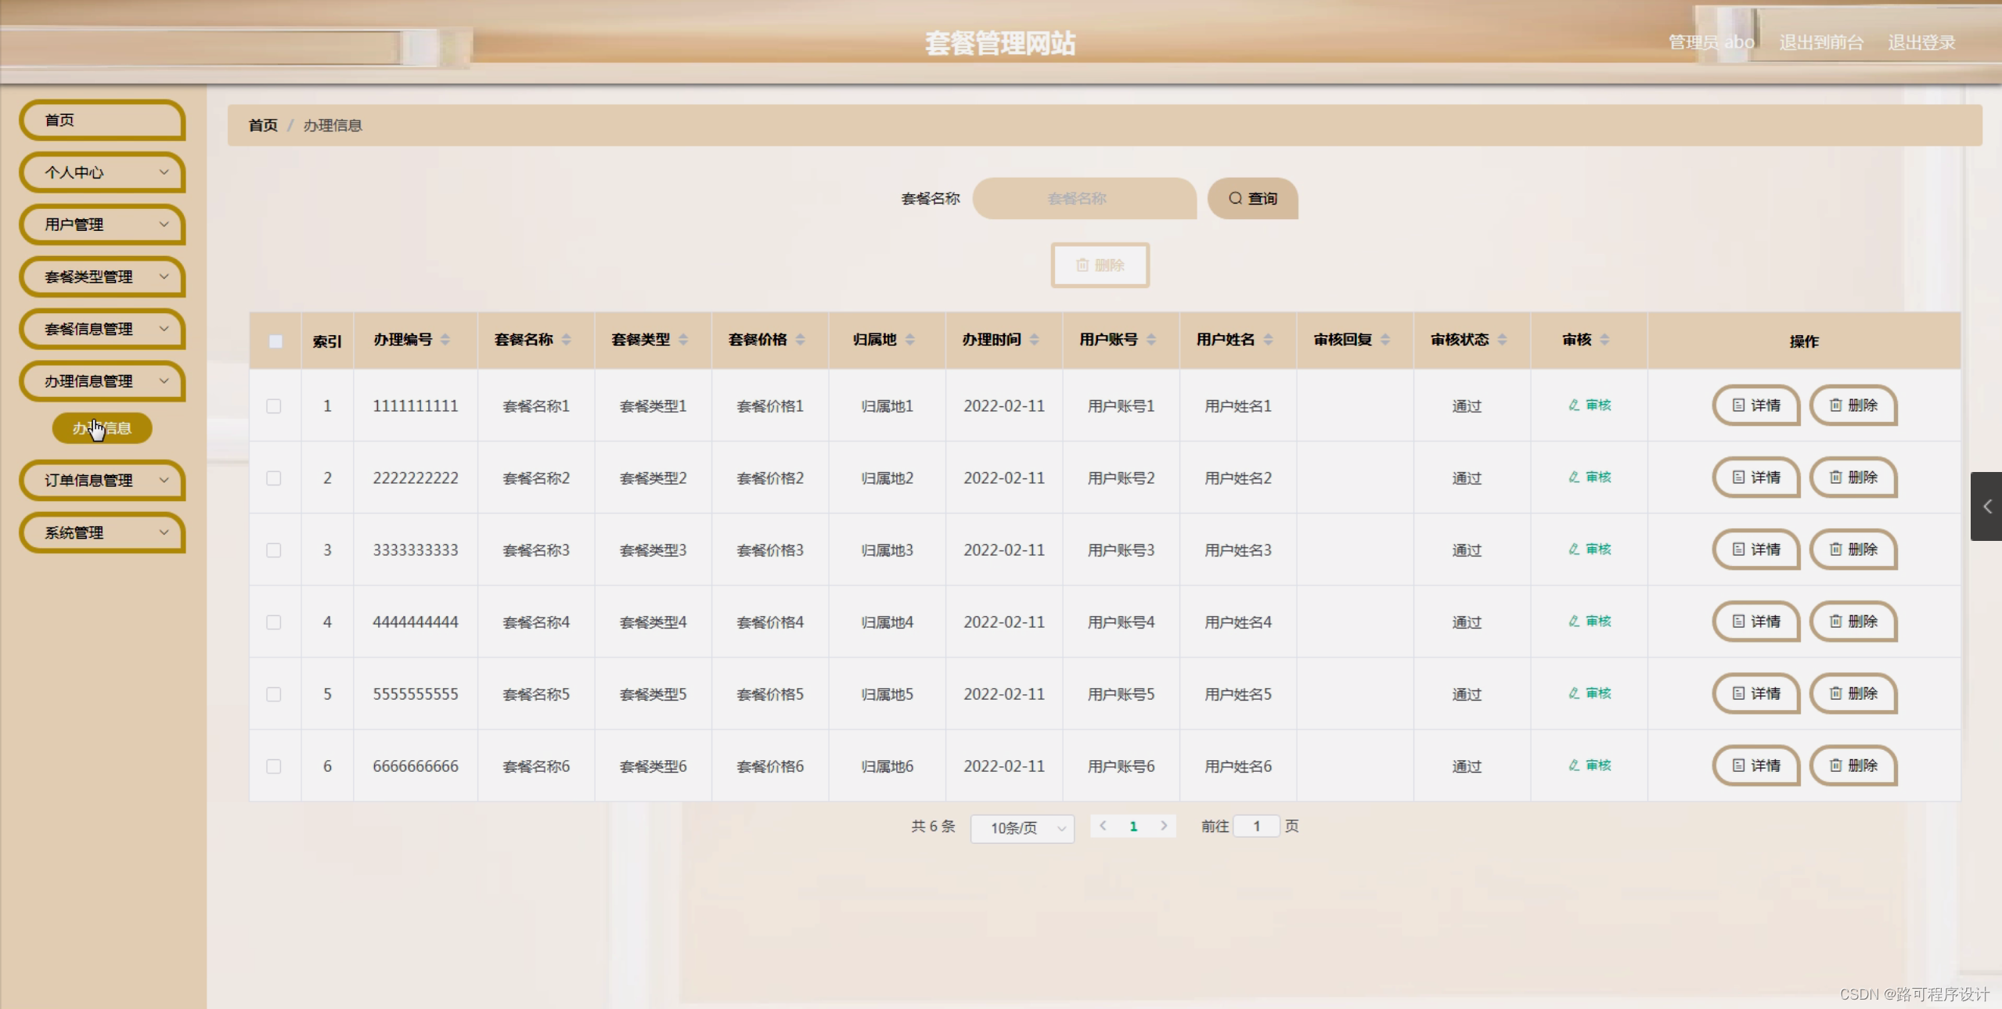Check the checkbox for row 1
This screenshot has height=1009, width=2002.
[x=273, y=406]
